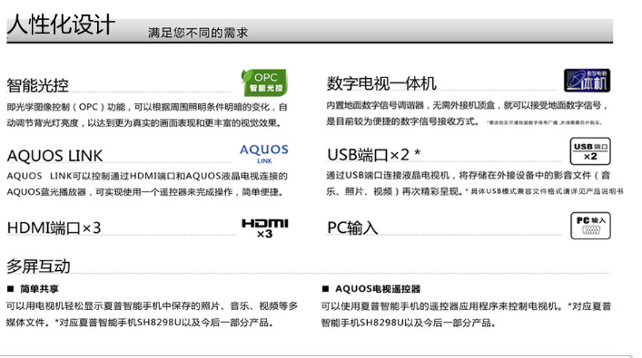Click the subtitle 满足您不同的需求
The height and width of the screenshot is (358, 642).
(x=198, y=33)
